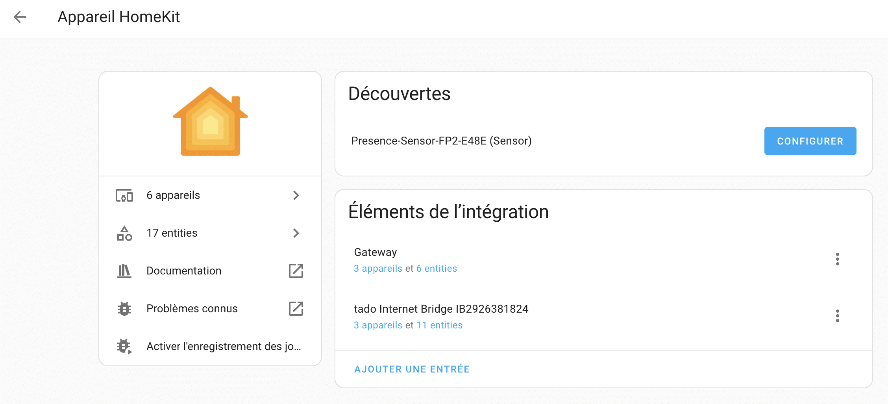Open Gateway's 6 entities link
The width and height of the screenshot is (888, 404).
coord(437,269)
